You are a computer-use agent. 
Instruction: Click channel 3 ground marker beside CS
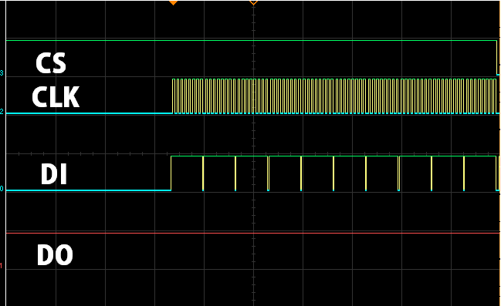tap(2, 73)
